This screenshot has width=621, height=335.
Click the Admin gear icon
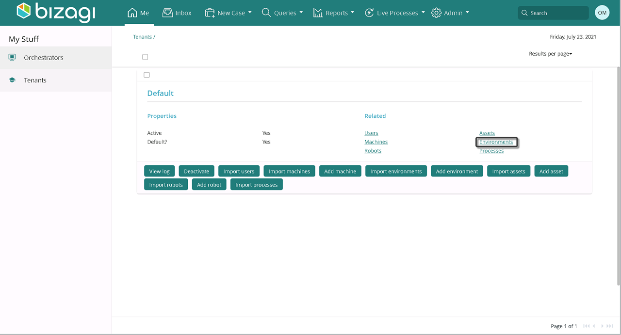tap(436, 13)
